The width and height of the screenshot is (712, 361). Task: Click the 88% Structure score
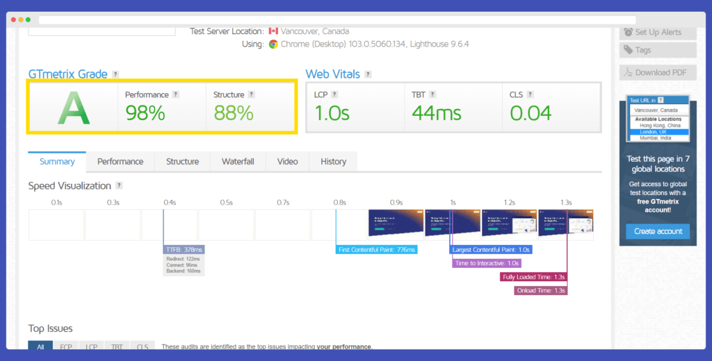tap(234, 112)
